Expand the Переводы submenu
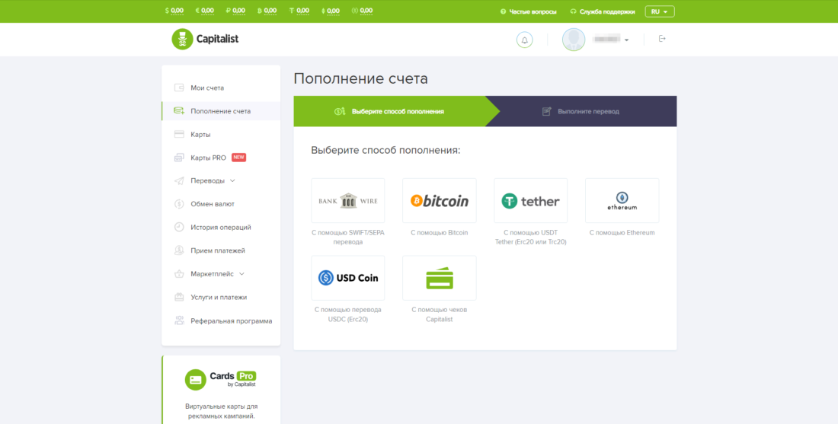This screenshot has height=424, width=838. pos(213,180)
